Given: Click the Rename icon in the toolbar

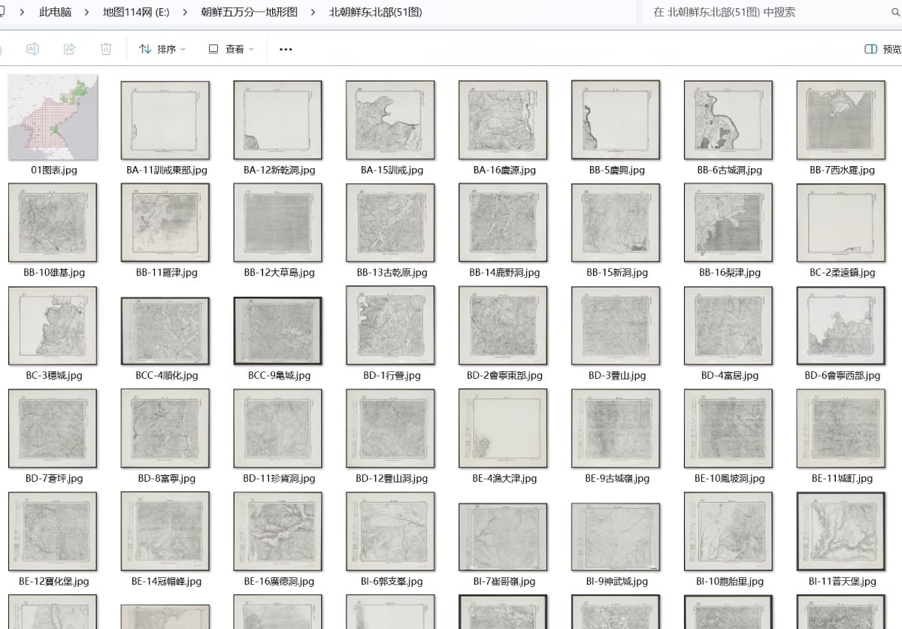Looking at the screenshot, I should (x=32, y=49).
